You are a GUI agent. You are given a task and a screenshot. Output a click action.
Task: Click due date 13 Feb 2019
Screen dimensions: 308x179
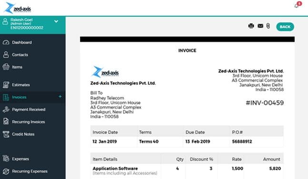198,142
